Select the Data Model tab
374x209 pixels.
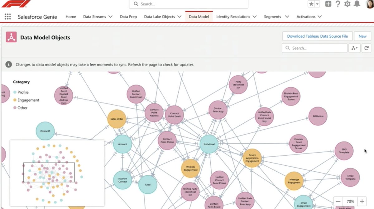[x=199, y=17]
